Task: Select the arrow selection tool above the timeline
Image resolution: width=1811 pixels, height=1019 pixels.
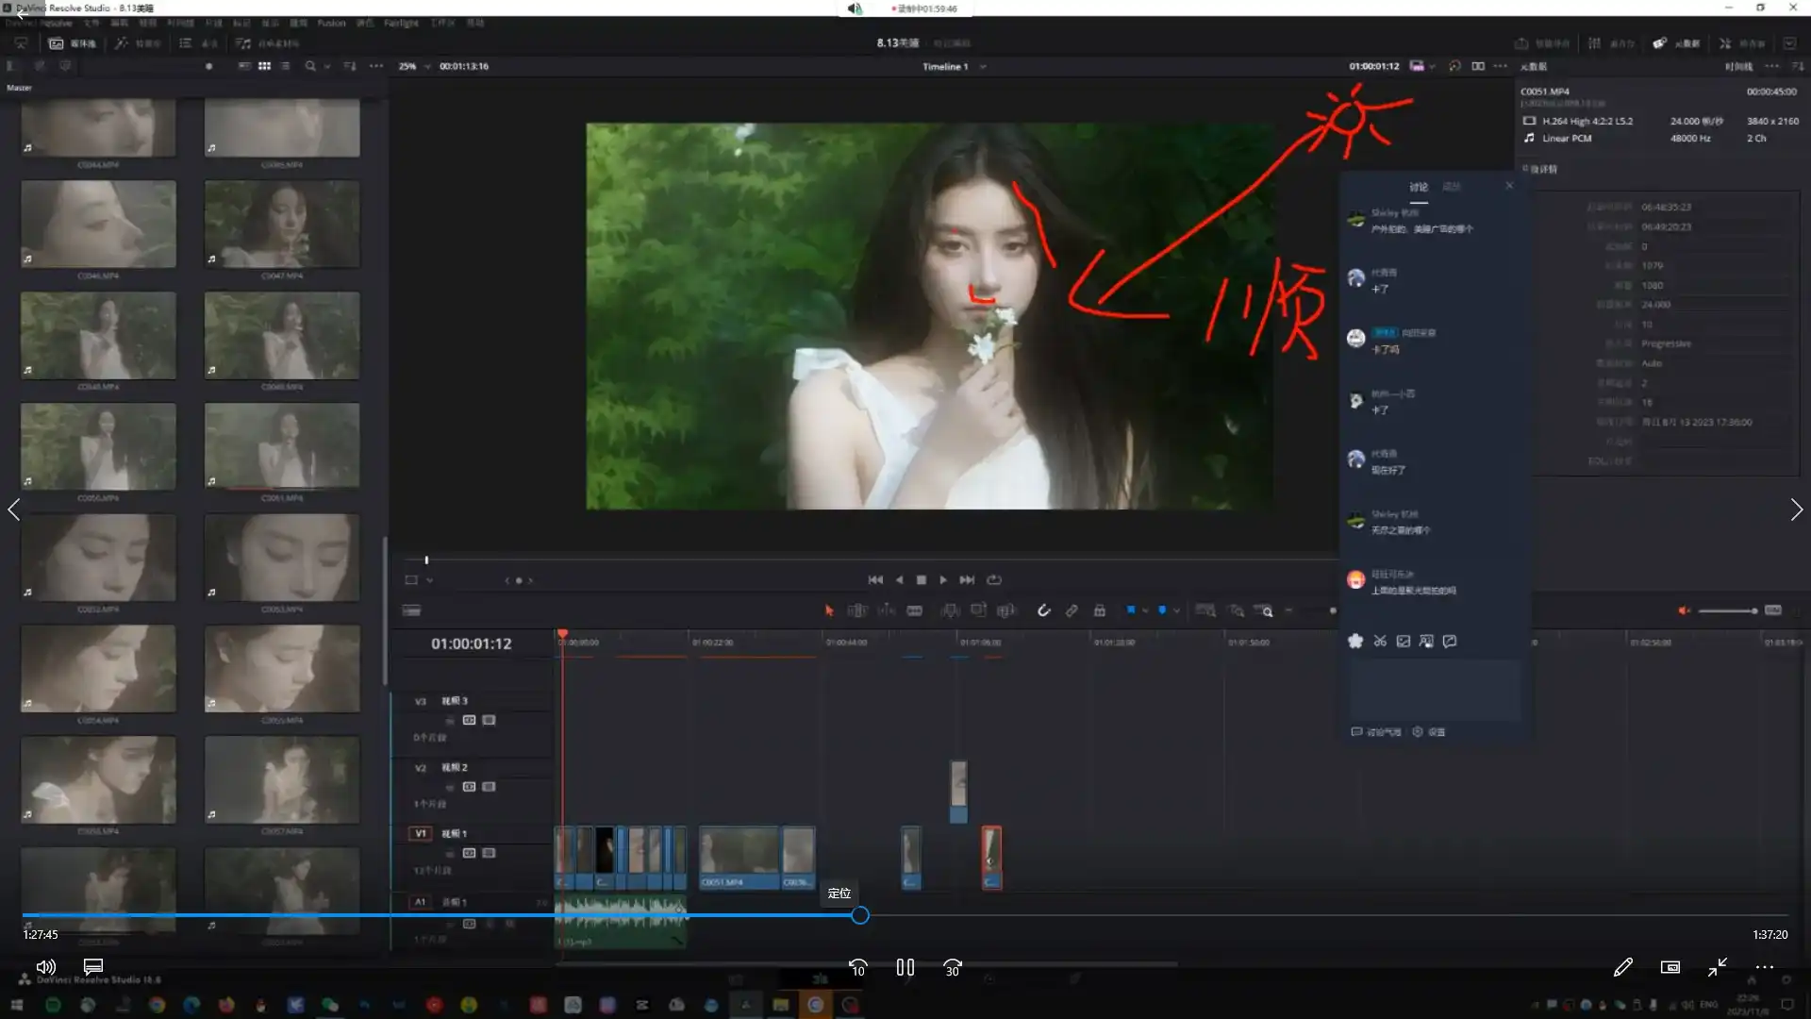Action: pos(829,610)
